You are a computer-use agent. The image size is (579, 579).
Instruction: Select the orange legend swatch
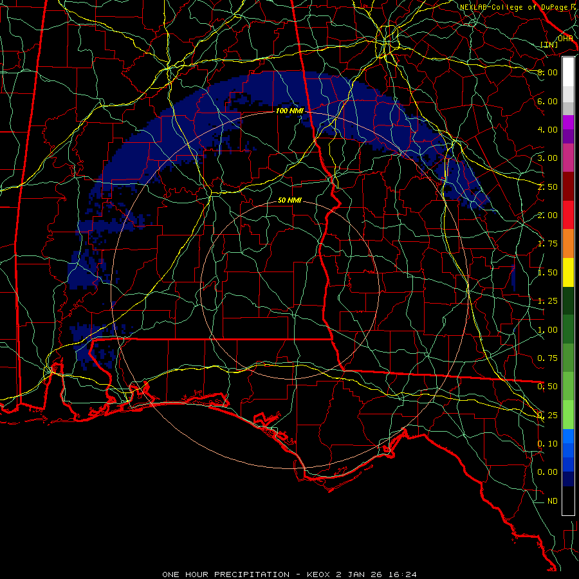click(568, 244)
